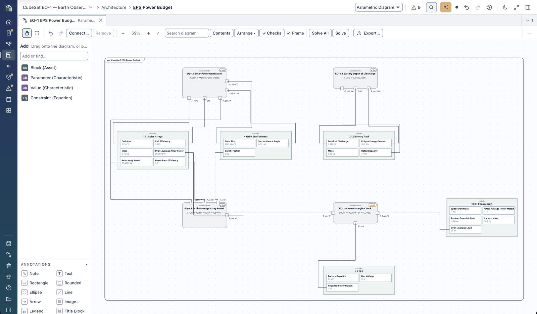Click Architecture in the breadcrumb
Screen dimensions: 537x314
(114, 7)
